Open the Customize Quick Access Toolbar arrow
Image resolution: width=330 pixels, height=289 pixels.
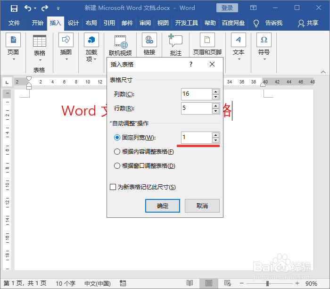[58, 8]
